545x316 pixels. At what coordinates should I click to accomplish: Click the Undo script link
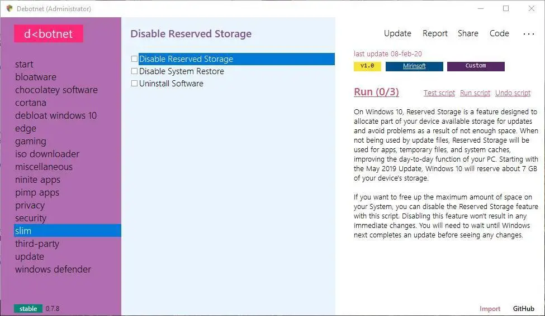click(x=513, y=93)
